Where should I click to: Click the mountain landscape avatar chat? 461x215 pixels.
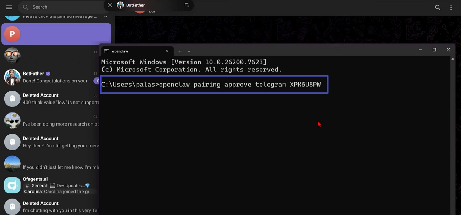12,163
